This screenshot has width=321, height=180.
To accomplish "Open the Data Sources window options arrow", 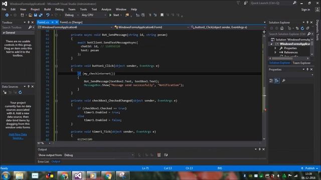I will coord(25,86).
